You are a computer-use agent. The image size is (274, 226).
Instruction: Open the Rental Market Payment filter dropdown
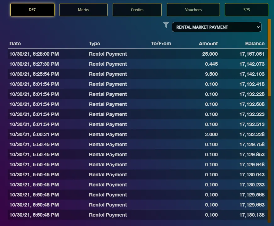[216, 27]
